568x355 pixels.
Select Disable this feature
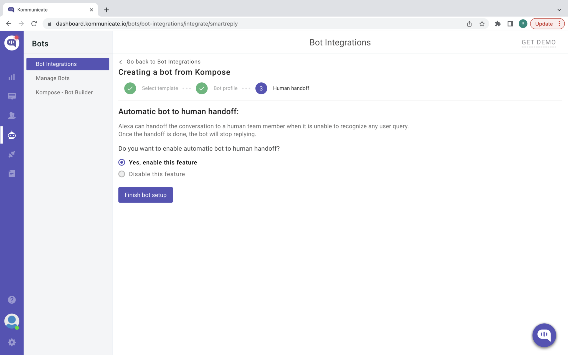point(121,174)
